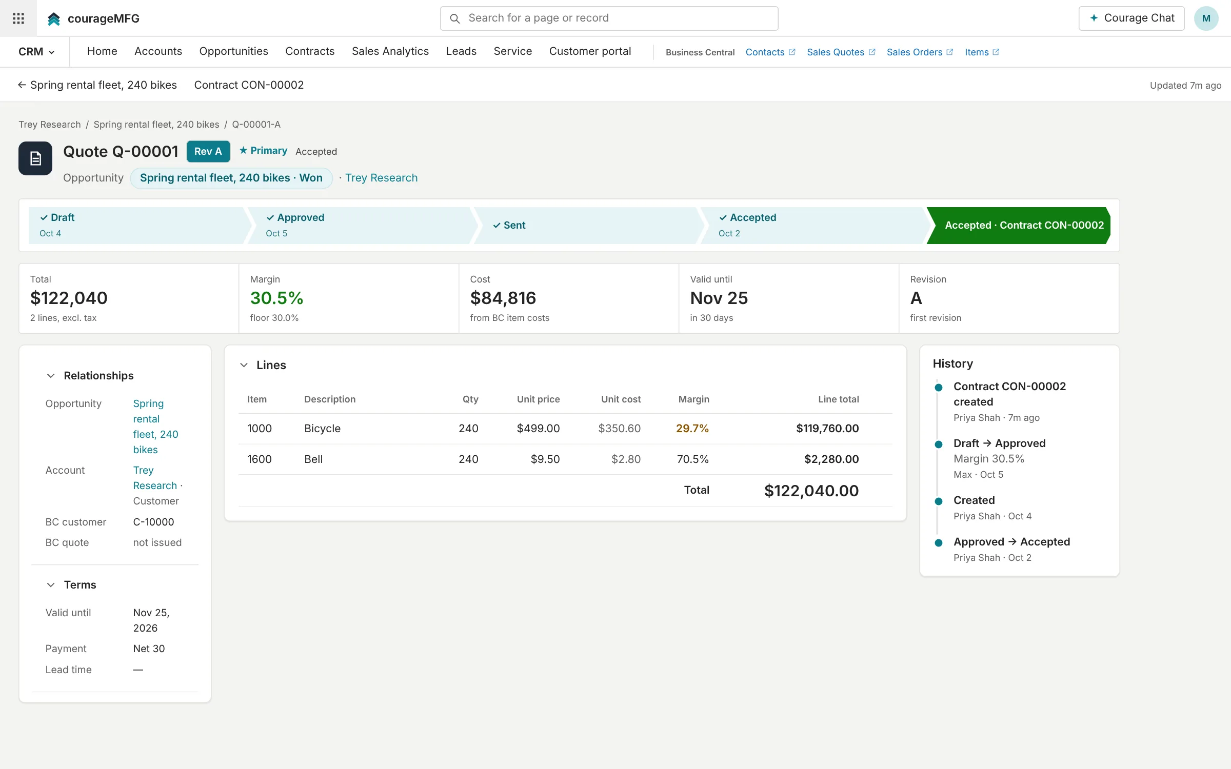The width and height of the screenshot is (1231, 769).
Task: Open the Leads tab
Action: tap(461, 51)
